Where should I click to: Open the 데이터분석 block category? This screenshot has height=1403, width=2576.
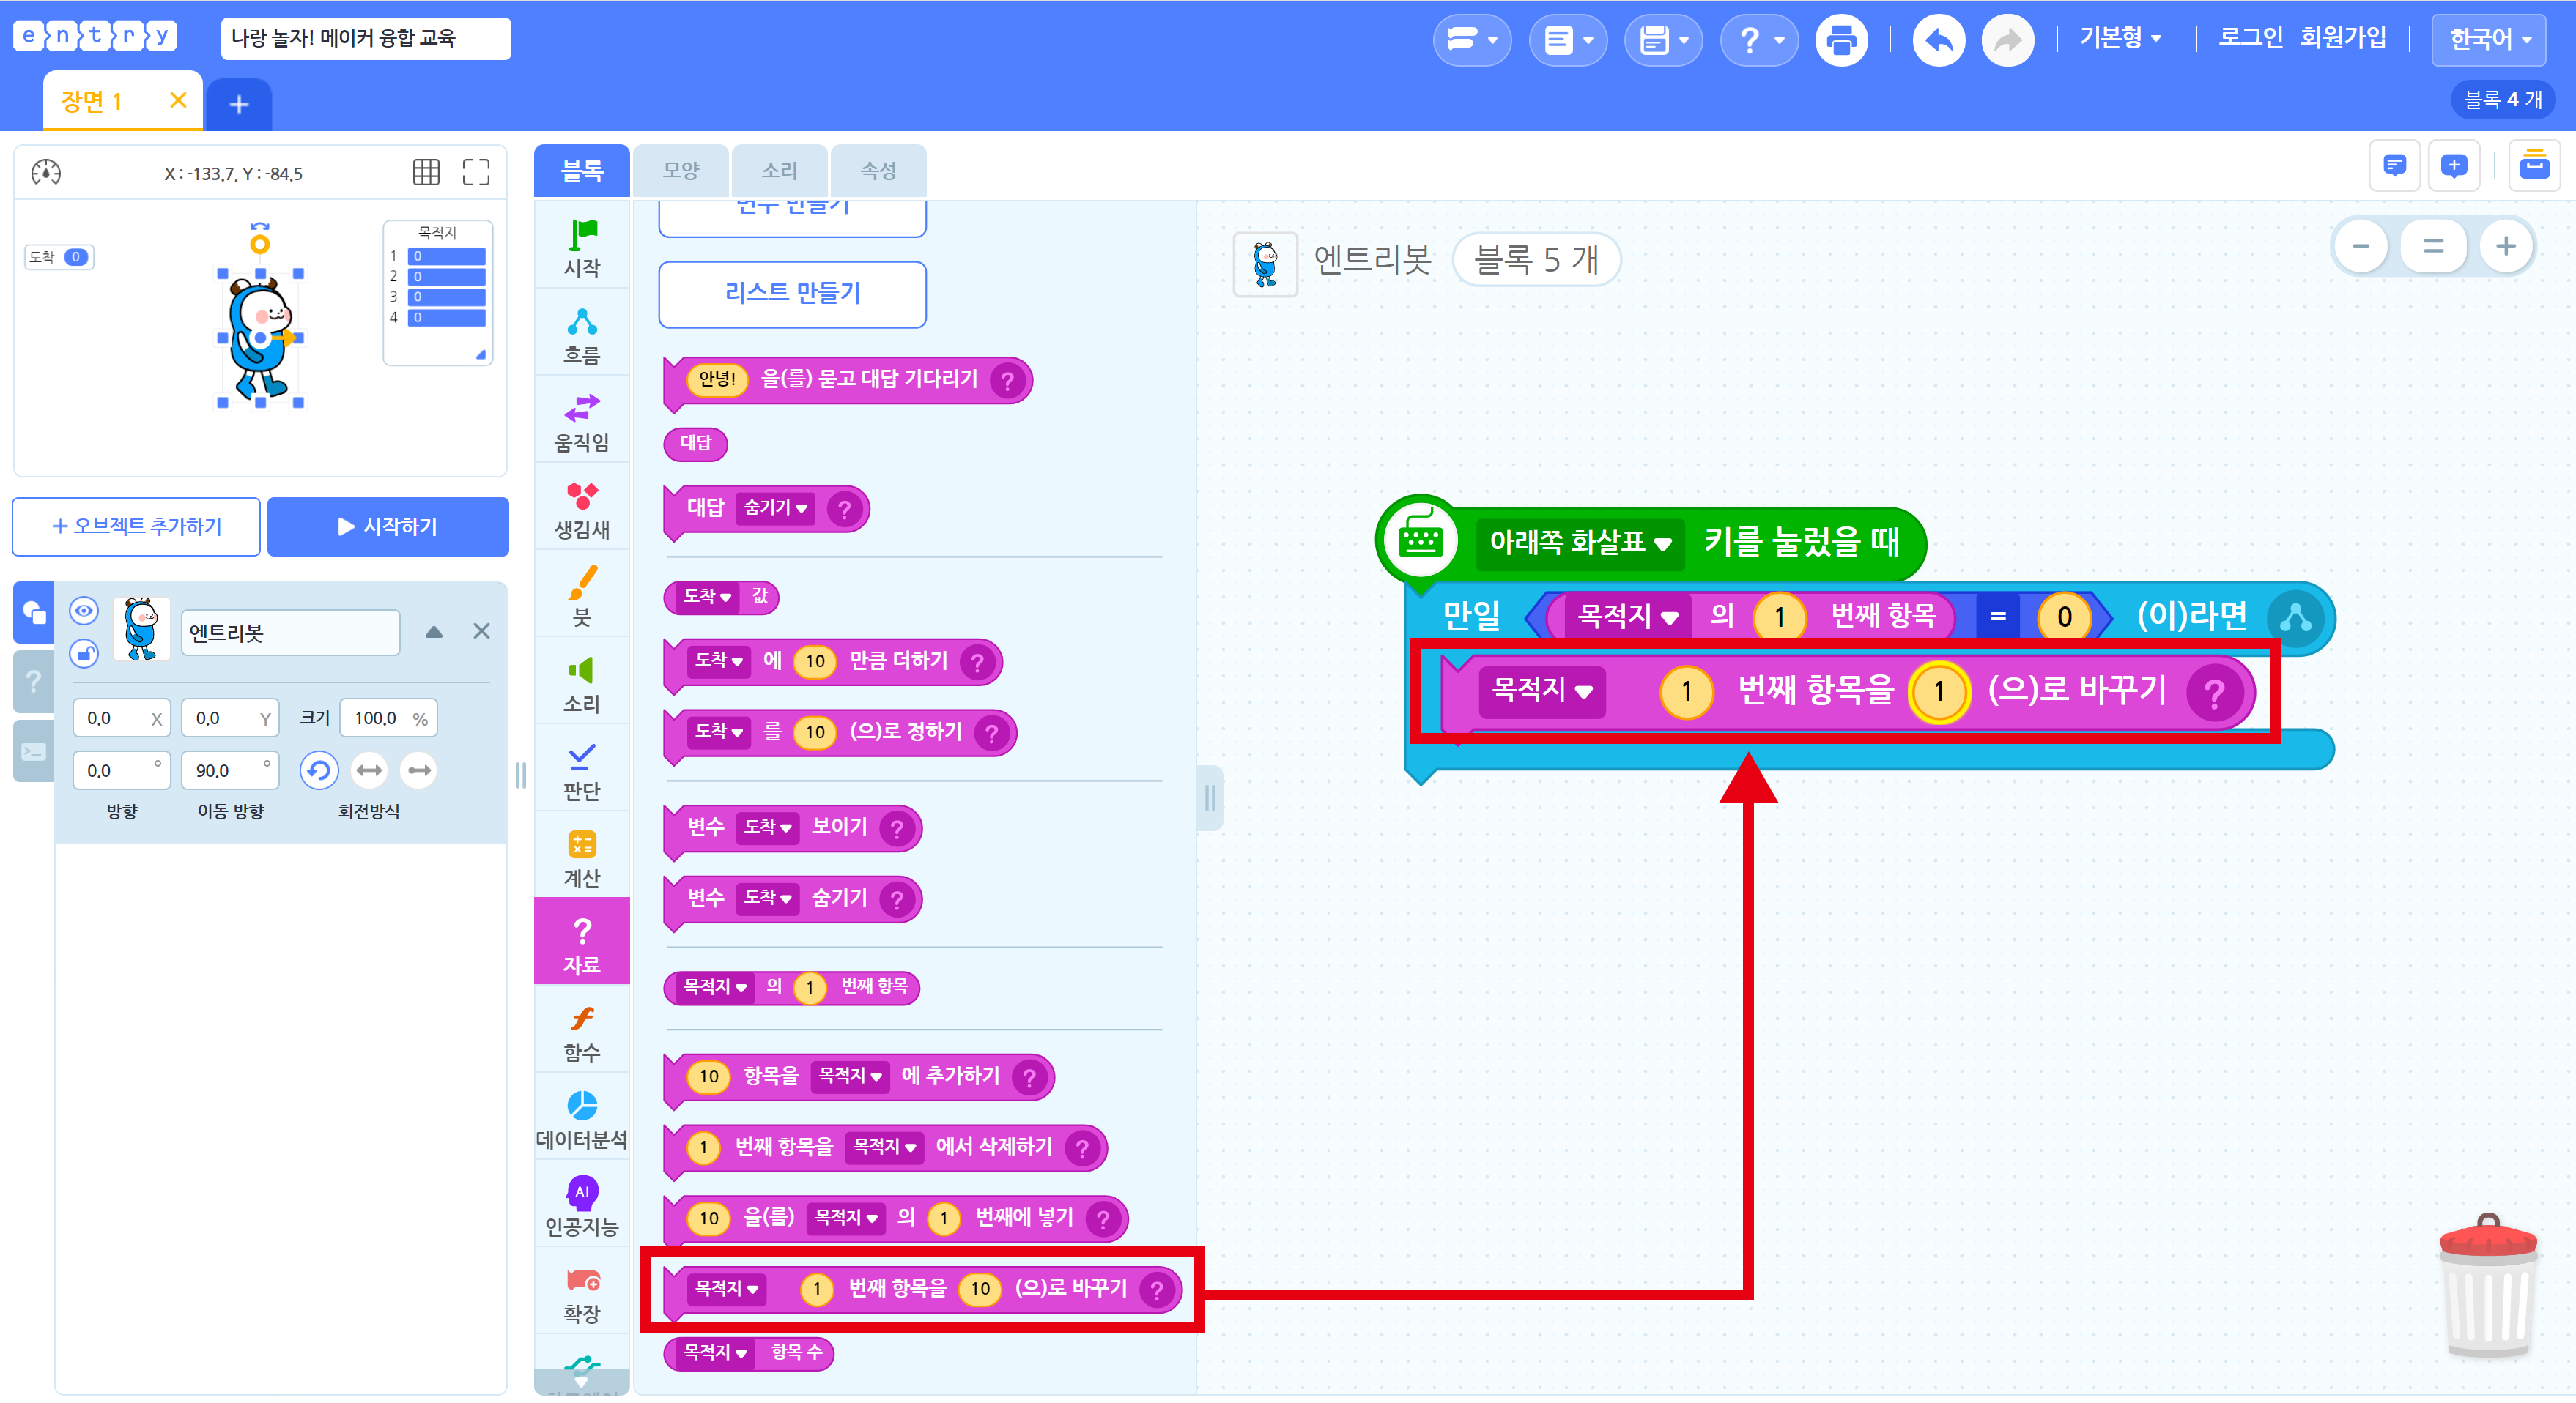581,1119
